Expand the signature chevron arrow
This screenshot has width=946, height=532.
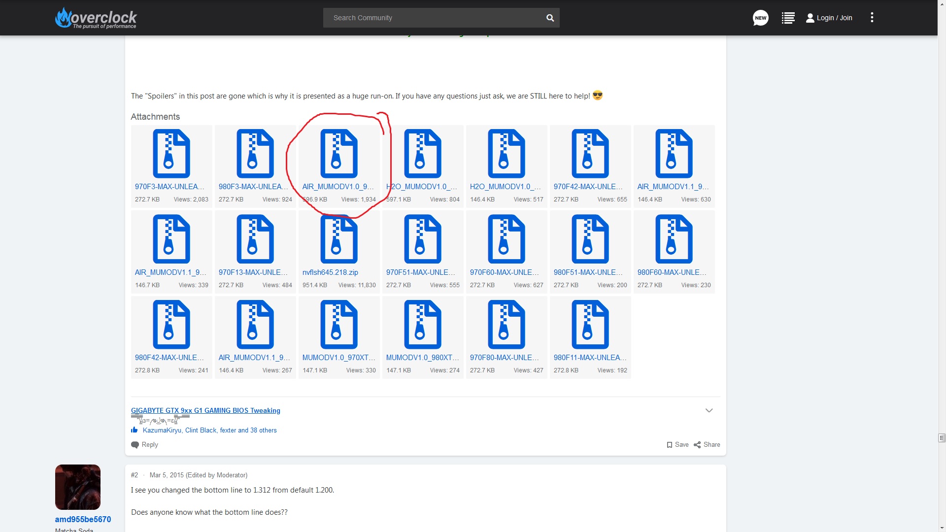(x=709, y=410)
